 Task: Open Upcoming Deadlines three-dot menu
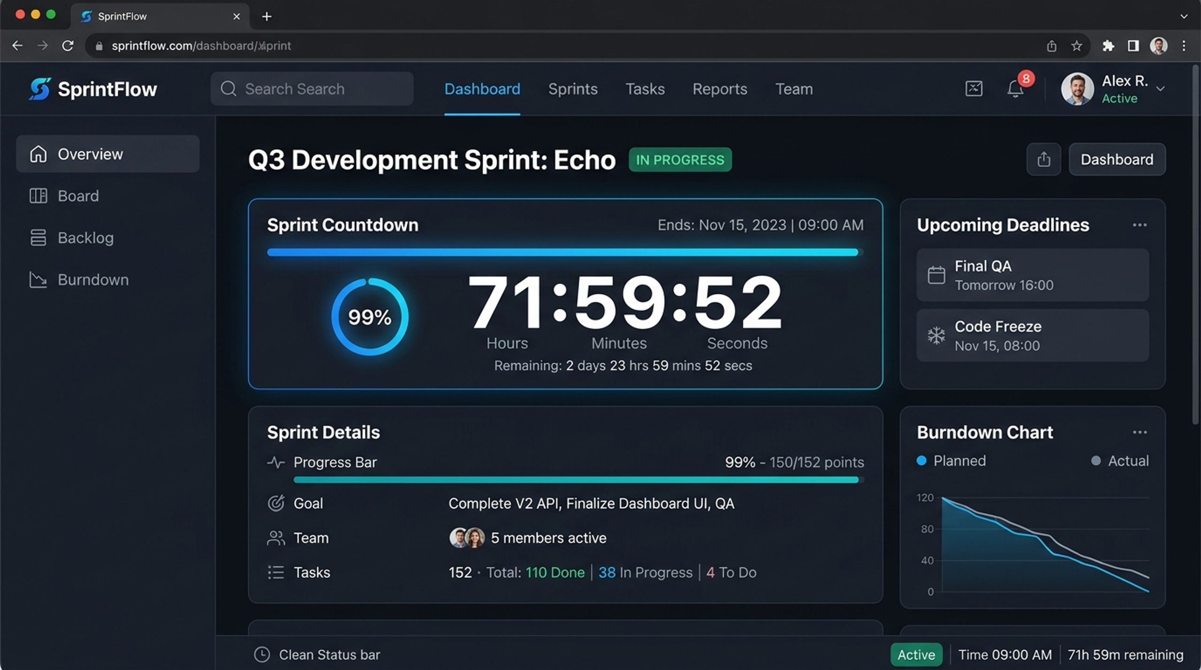[x=1140, y=225]
